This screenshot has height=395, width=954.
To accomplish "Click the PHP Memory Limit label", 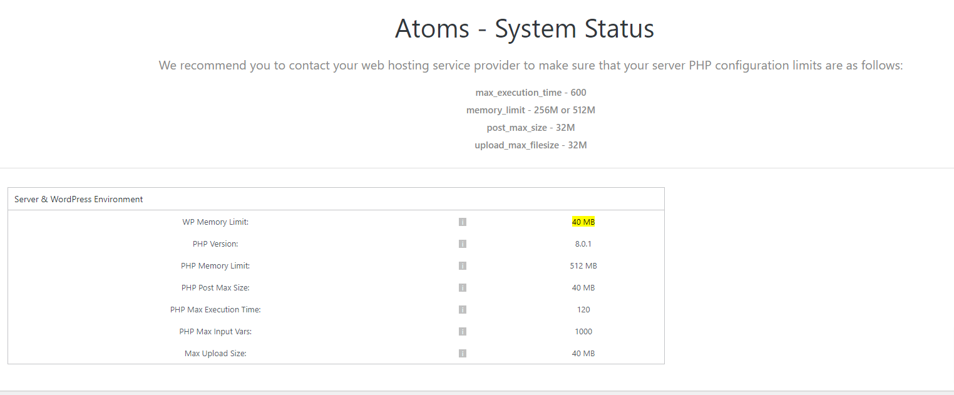I will [x=215, y=265].
